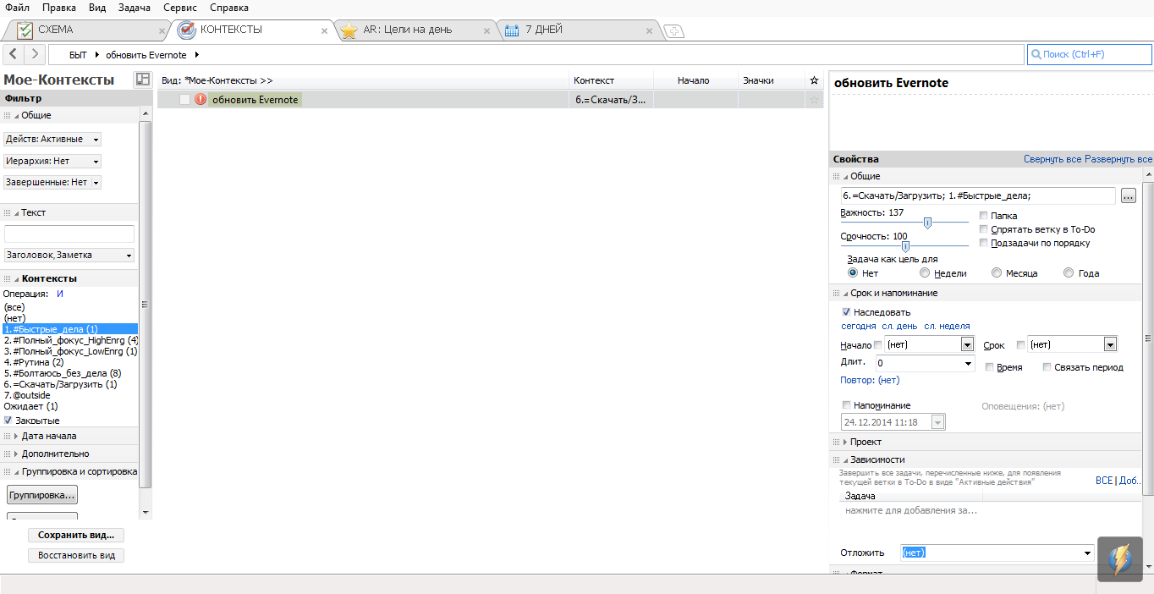
Task: Click the forward navigation arrow
Action: tap(35, 54)
